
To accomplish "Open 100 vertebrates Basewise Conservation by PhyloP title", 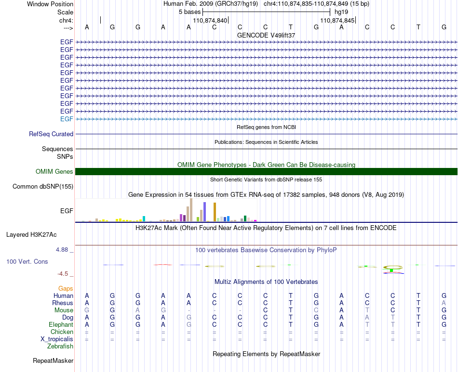I will pyautogui.click(x=266, y=250).
